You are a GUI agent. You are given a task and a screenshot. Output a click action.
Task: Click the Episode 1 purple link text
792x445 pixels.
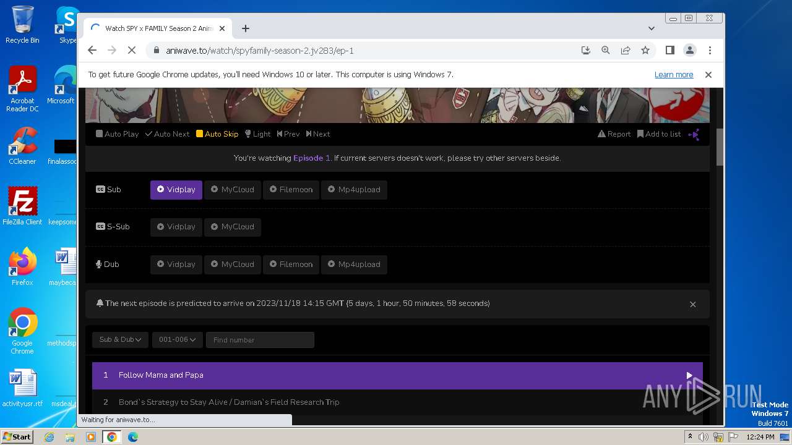[312, 158]
